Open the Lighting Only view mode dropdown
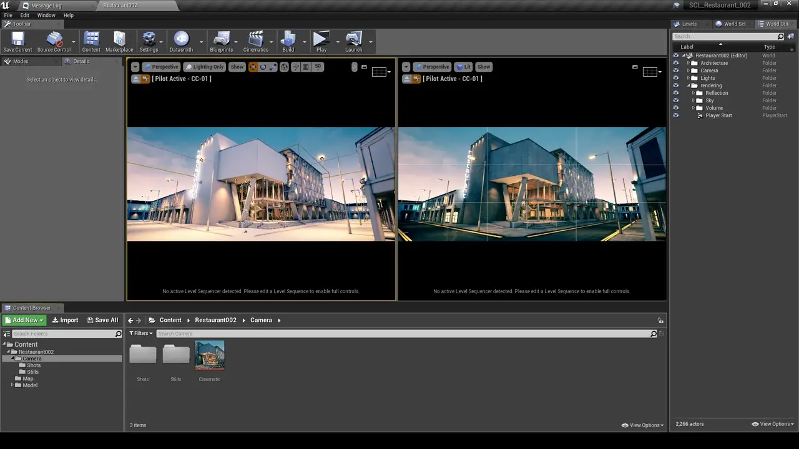Screen dimensions: 799x449 click(204, 67)
